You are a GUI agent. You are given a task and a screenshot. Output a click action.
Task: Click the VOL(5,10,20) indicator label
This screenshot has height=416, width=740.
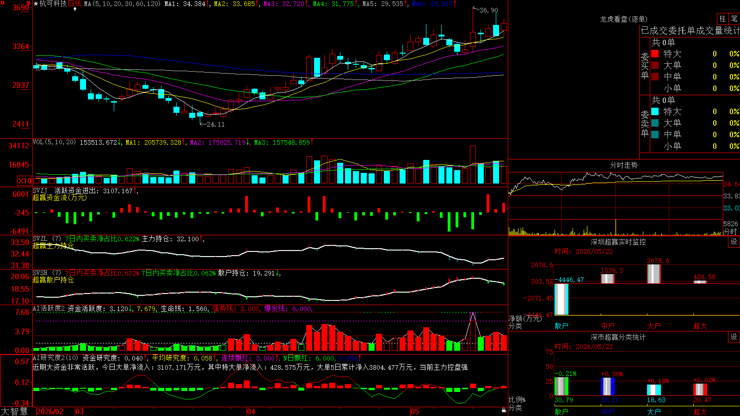(54, 142)
